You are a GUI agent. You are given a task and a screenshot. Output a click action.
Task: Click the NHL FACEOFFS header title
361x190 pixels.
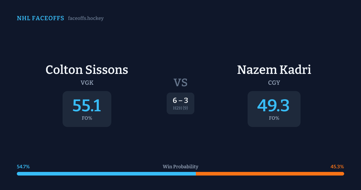pos(40,18)
